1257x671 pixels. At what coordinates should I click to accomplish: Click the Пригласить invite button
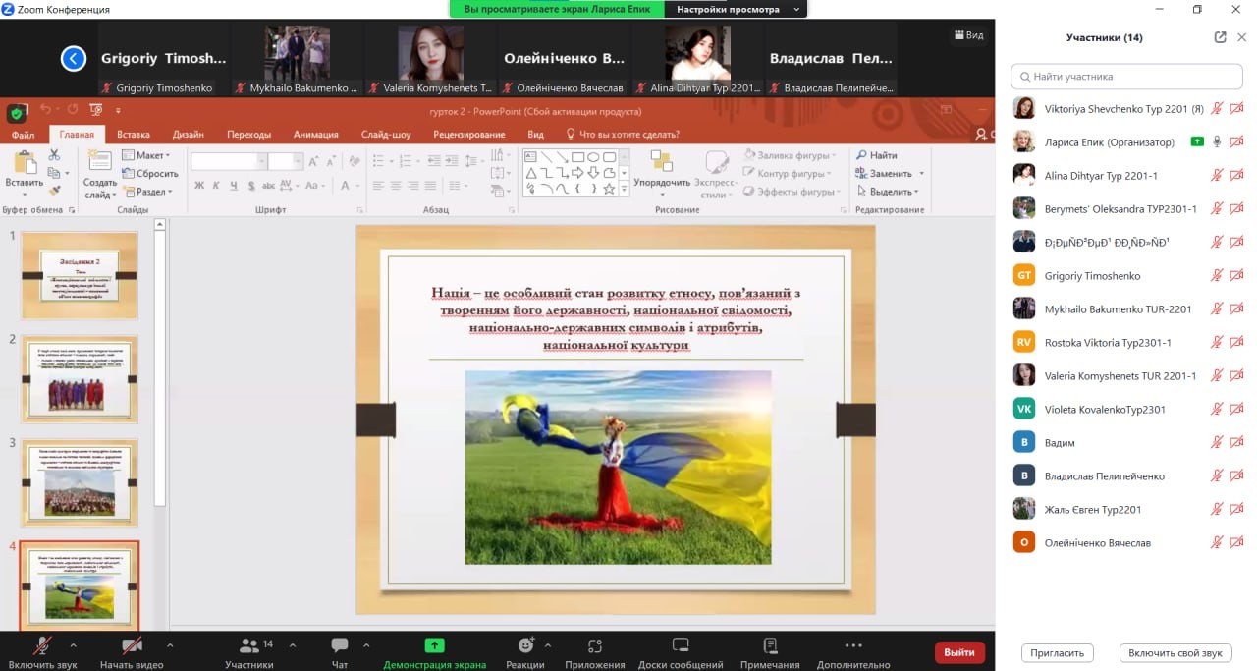click(1058, 653)
